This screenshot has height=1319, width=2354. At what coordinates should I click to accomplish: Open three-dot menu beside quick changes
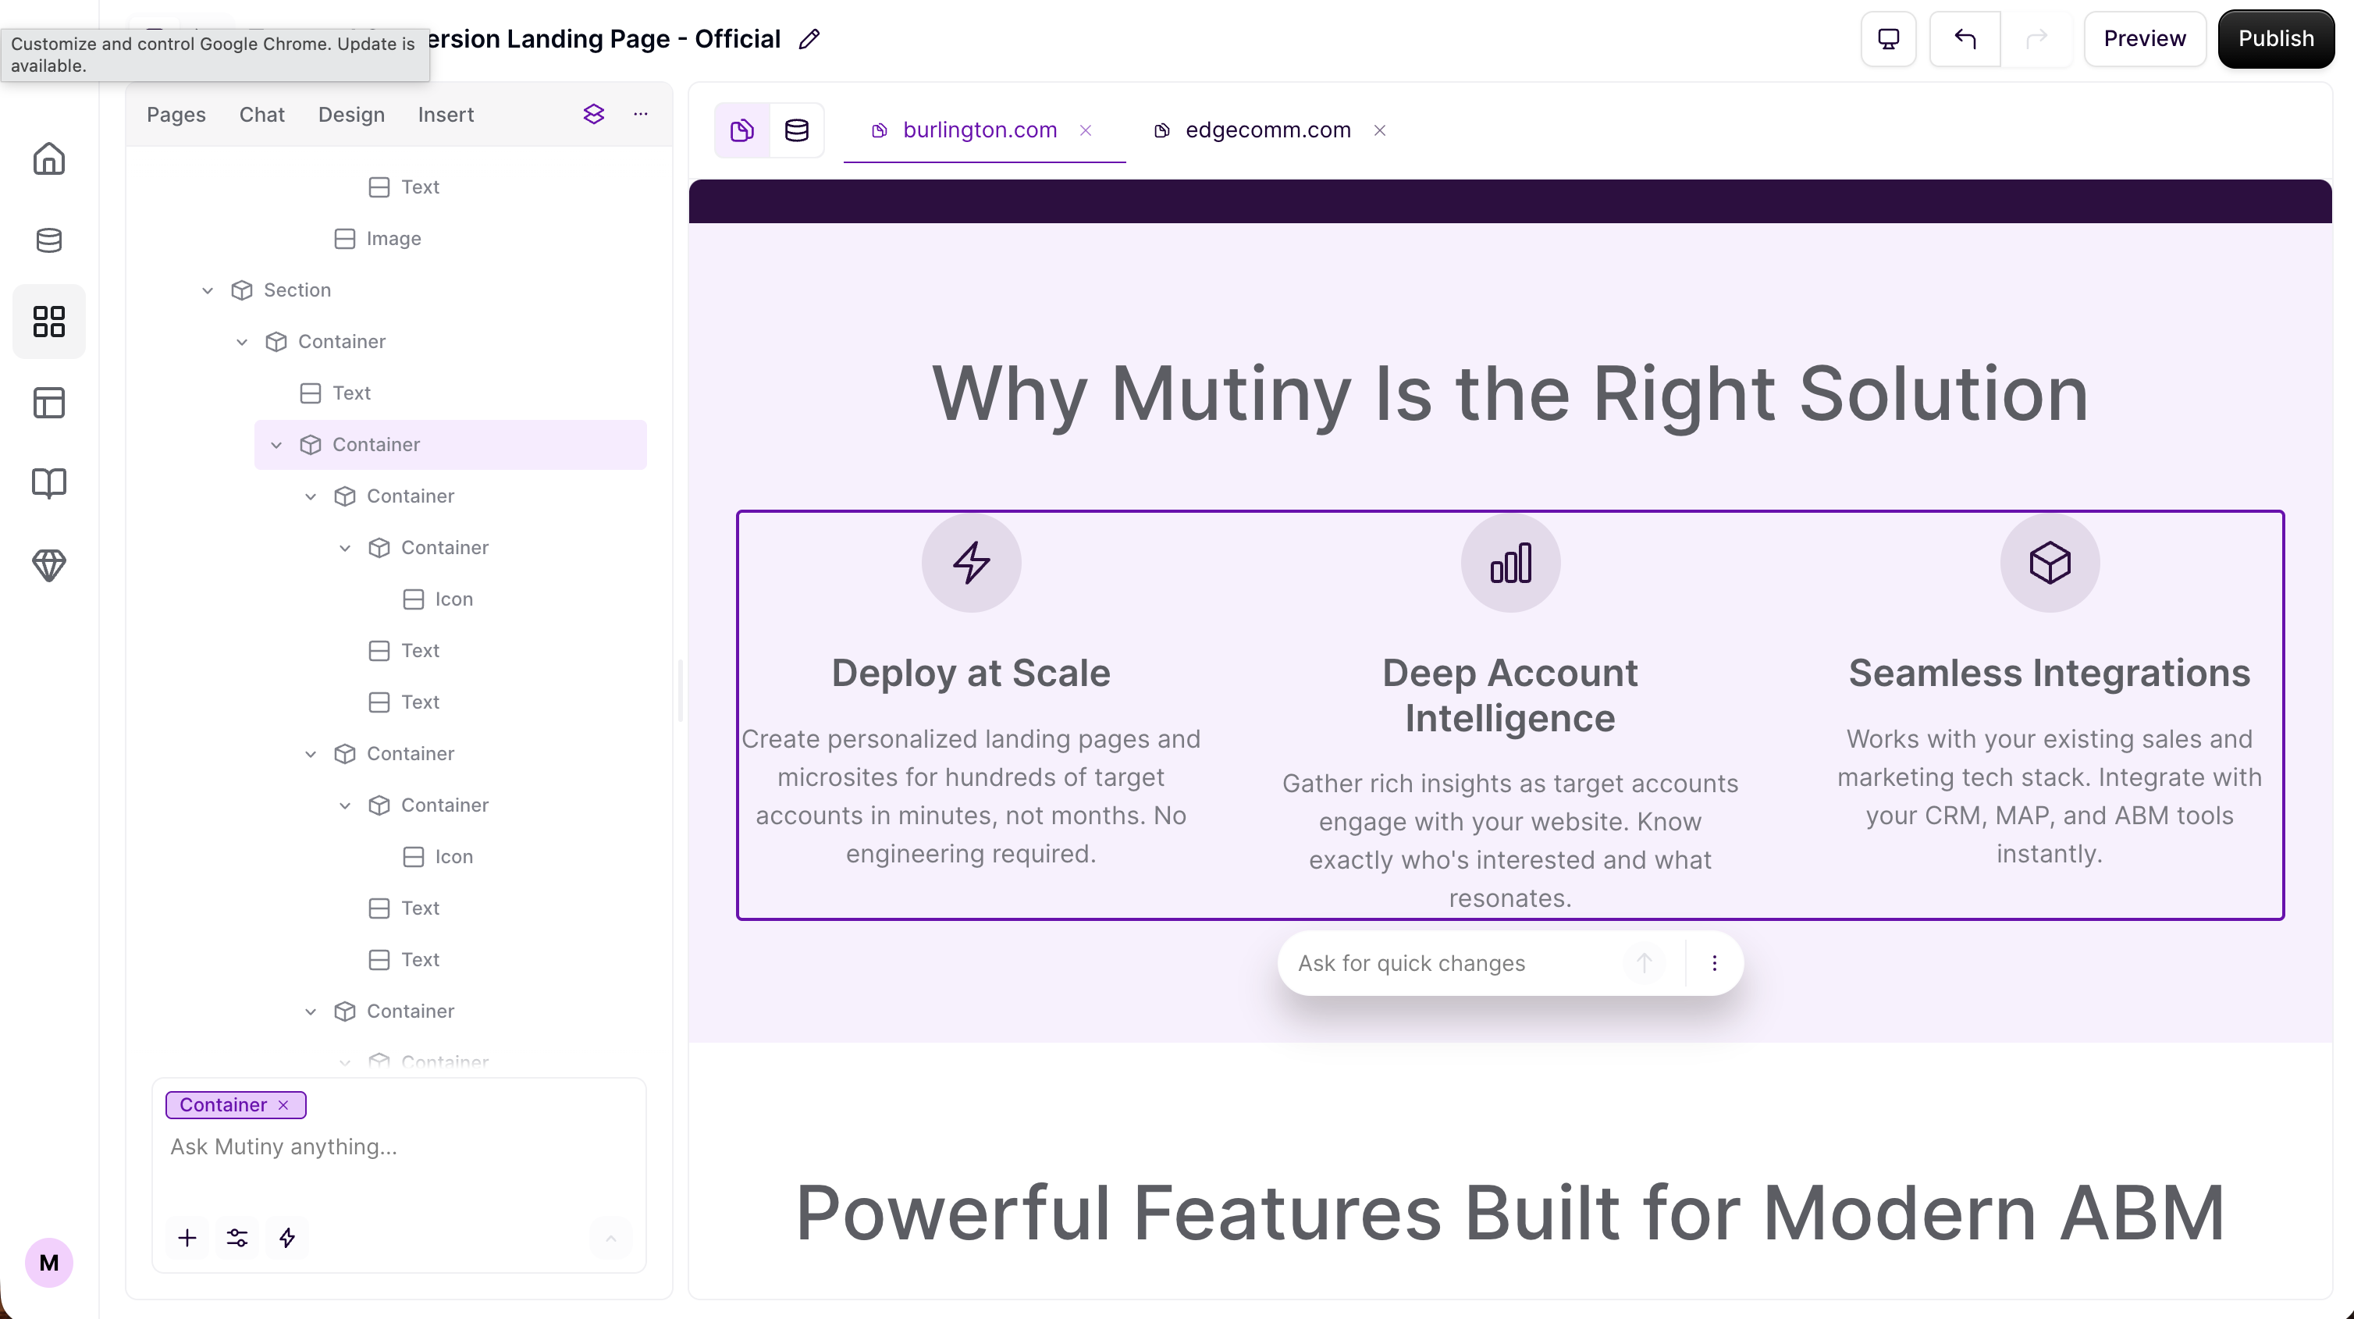click(x=1714, y=963)
